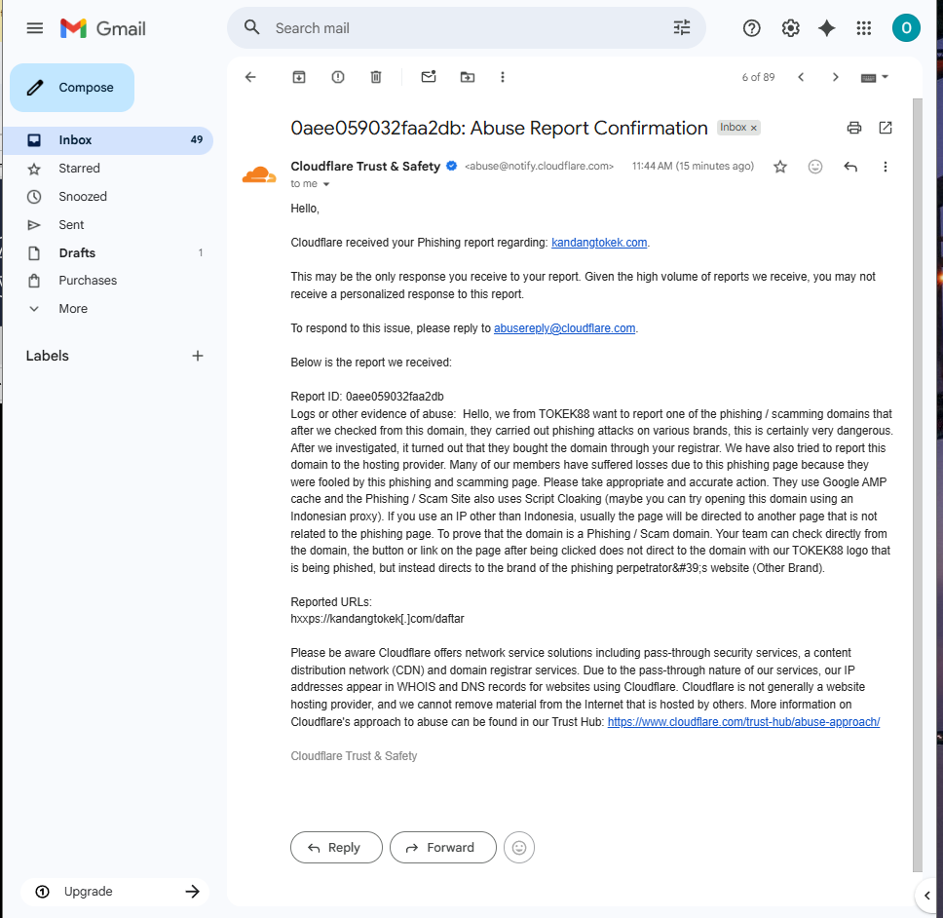The width and height of the screenshot is (943, 918).
Task: Delete this email with trash icon
Action: 376,77
